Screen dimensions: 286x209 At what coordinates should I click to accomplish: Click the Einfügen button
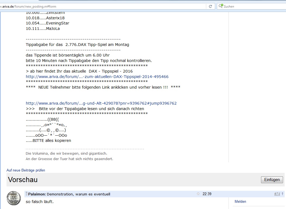272,180
